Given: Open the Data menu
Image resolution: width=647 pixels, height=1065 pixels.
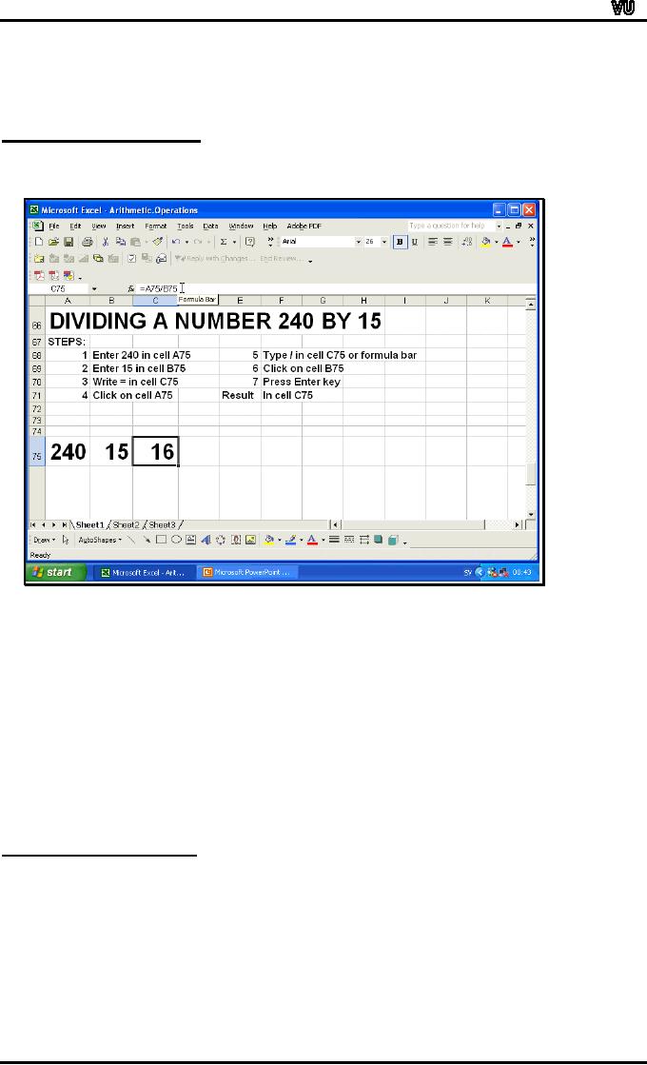Looking at the screenshot, I should coord(210,227).
